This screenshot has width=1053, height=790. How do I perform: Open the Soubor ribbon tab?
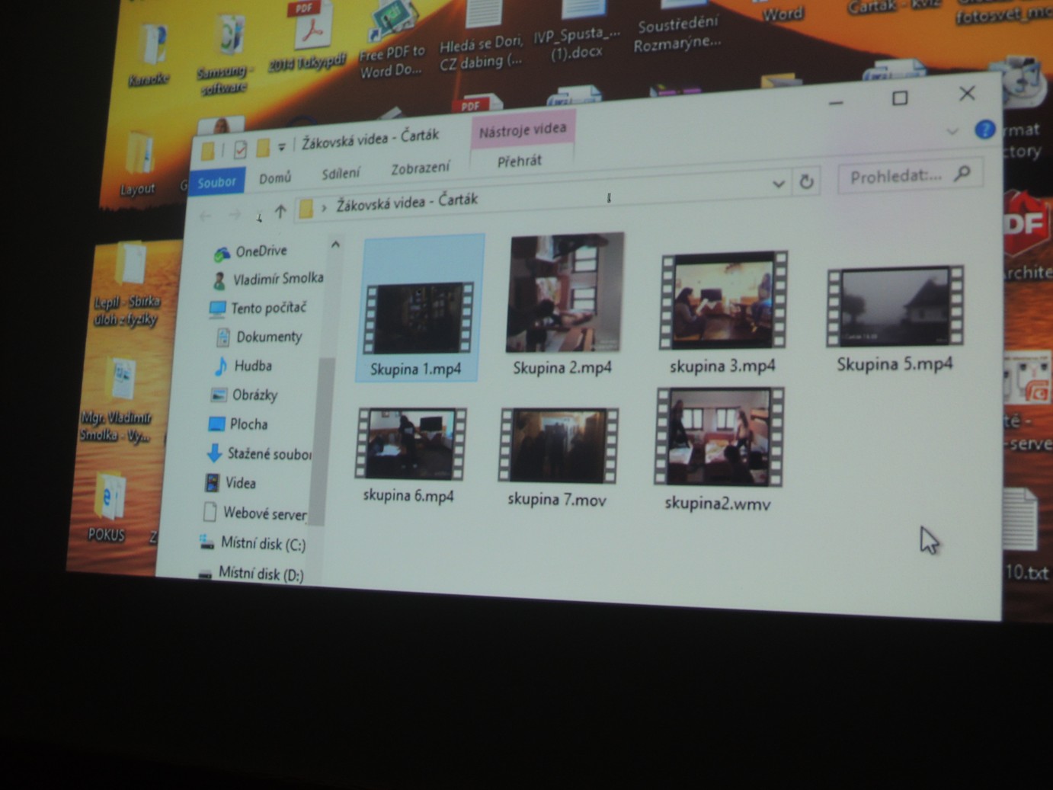pos(216,183)
